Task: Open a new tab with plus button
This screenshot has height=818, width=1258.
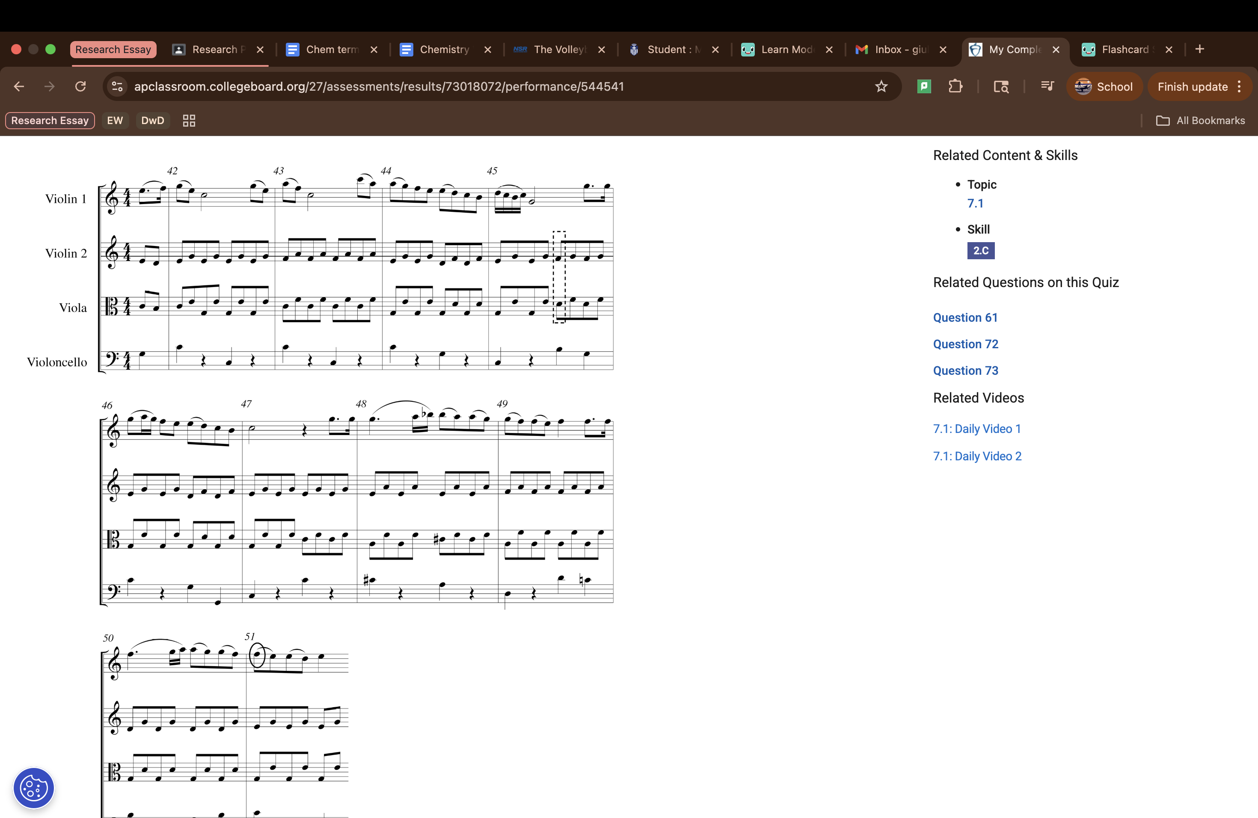Action: (x=1200, y=49)
